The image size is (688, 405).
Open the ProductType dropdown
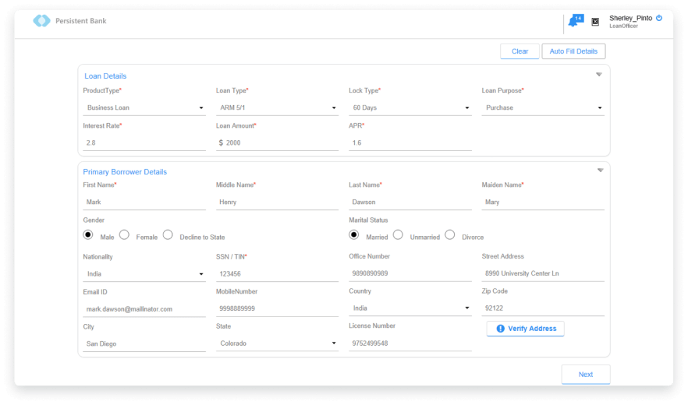tap(144, 108)
